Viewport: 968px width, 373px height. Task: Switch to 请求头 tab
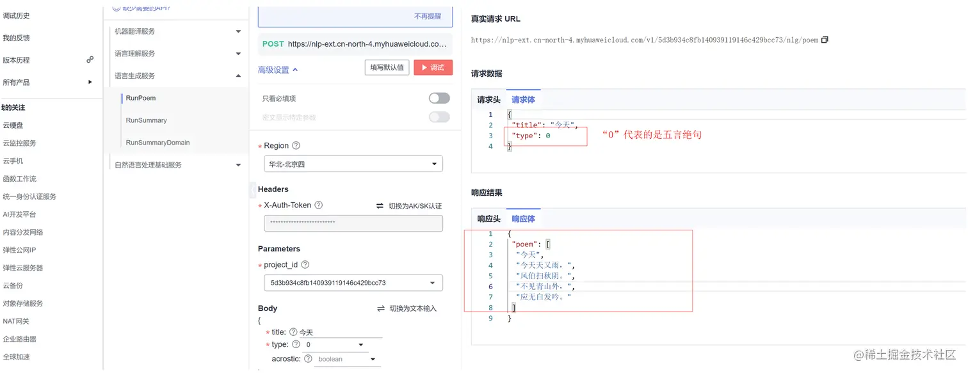click(488, 100)
